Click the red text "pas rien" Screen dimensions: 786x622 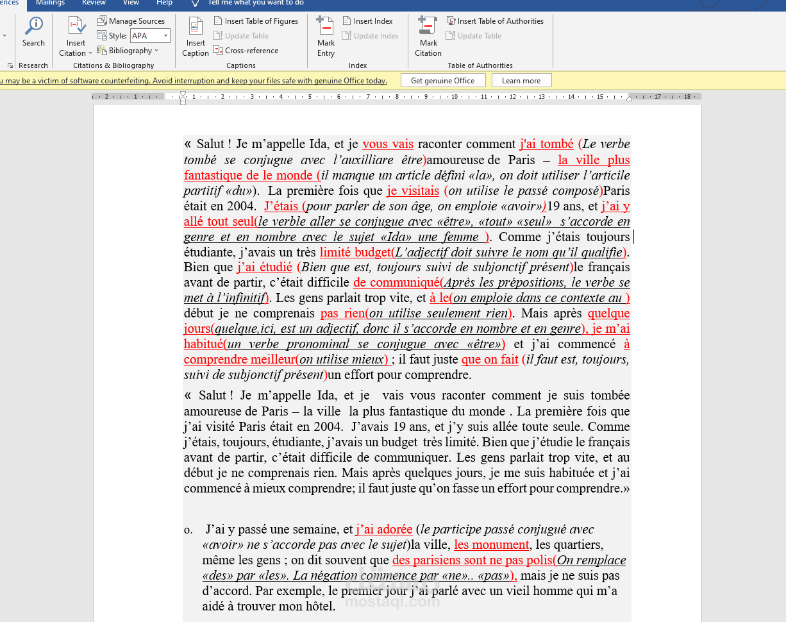tap(342, 314)
